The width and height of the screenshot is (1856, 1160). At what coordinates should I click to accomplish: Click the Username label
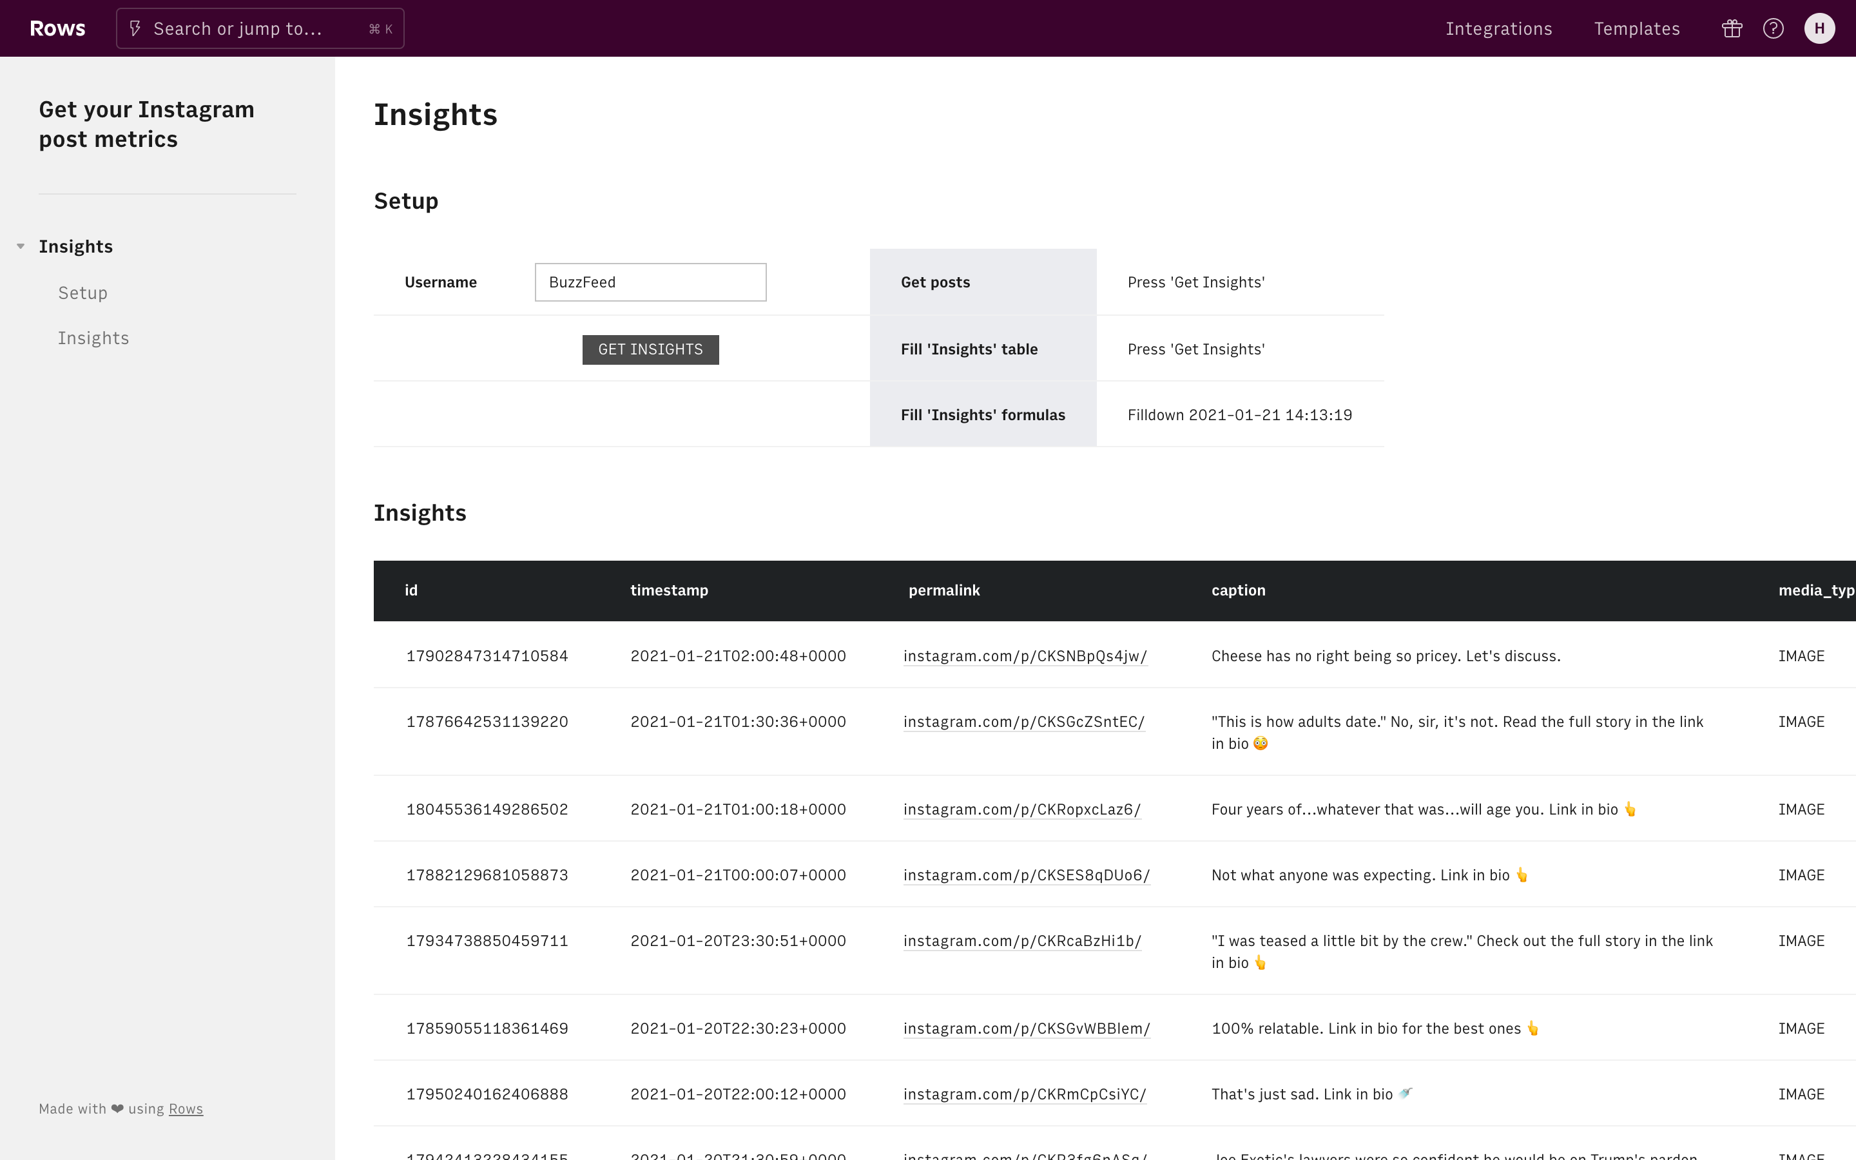pyautogui.click(x=440, y=282)
